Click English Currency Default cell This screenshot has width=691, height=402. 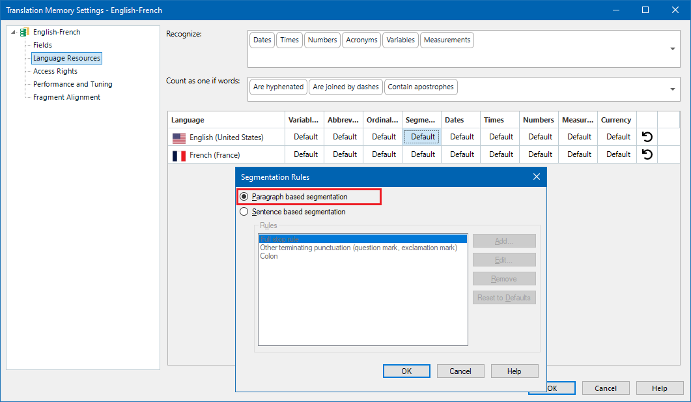point(618,137)
